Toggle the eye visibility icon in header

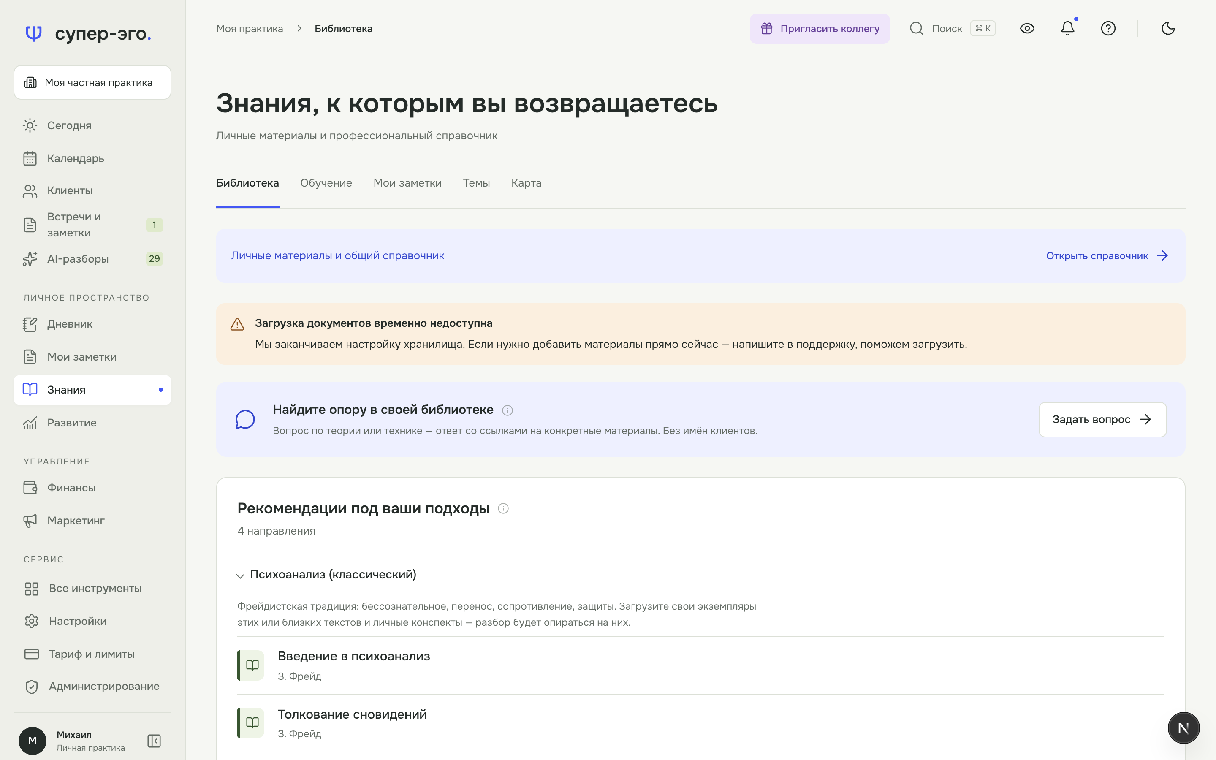[1027, 29]
